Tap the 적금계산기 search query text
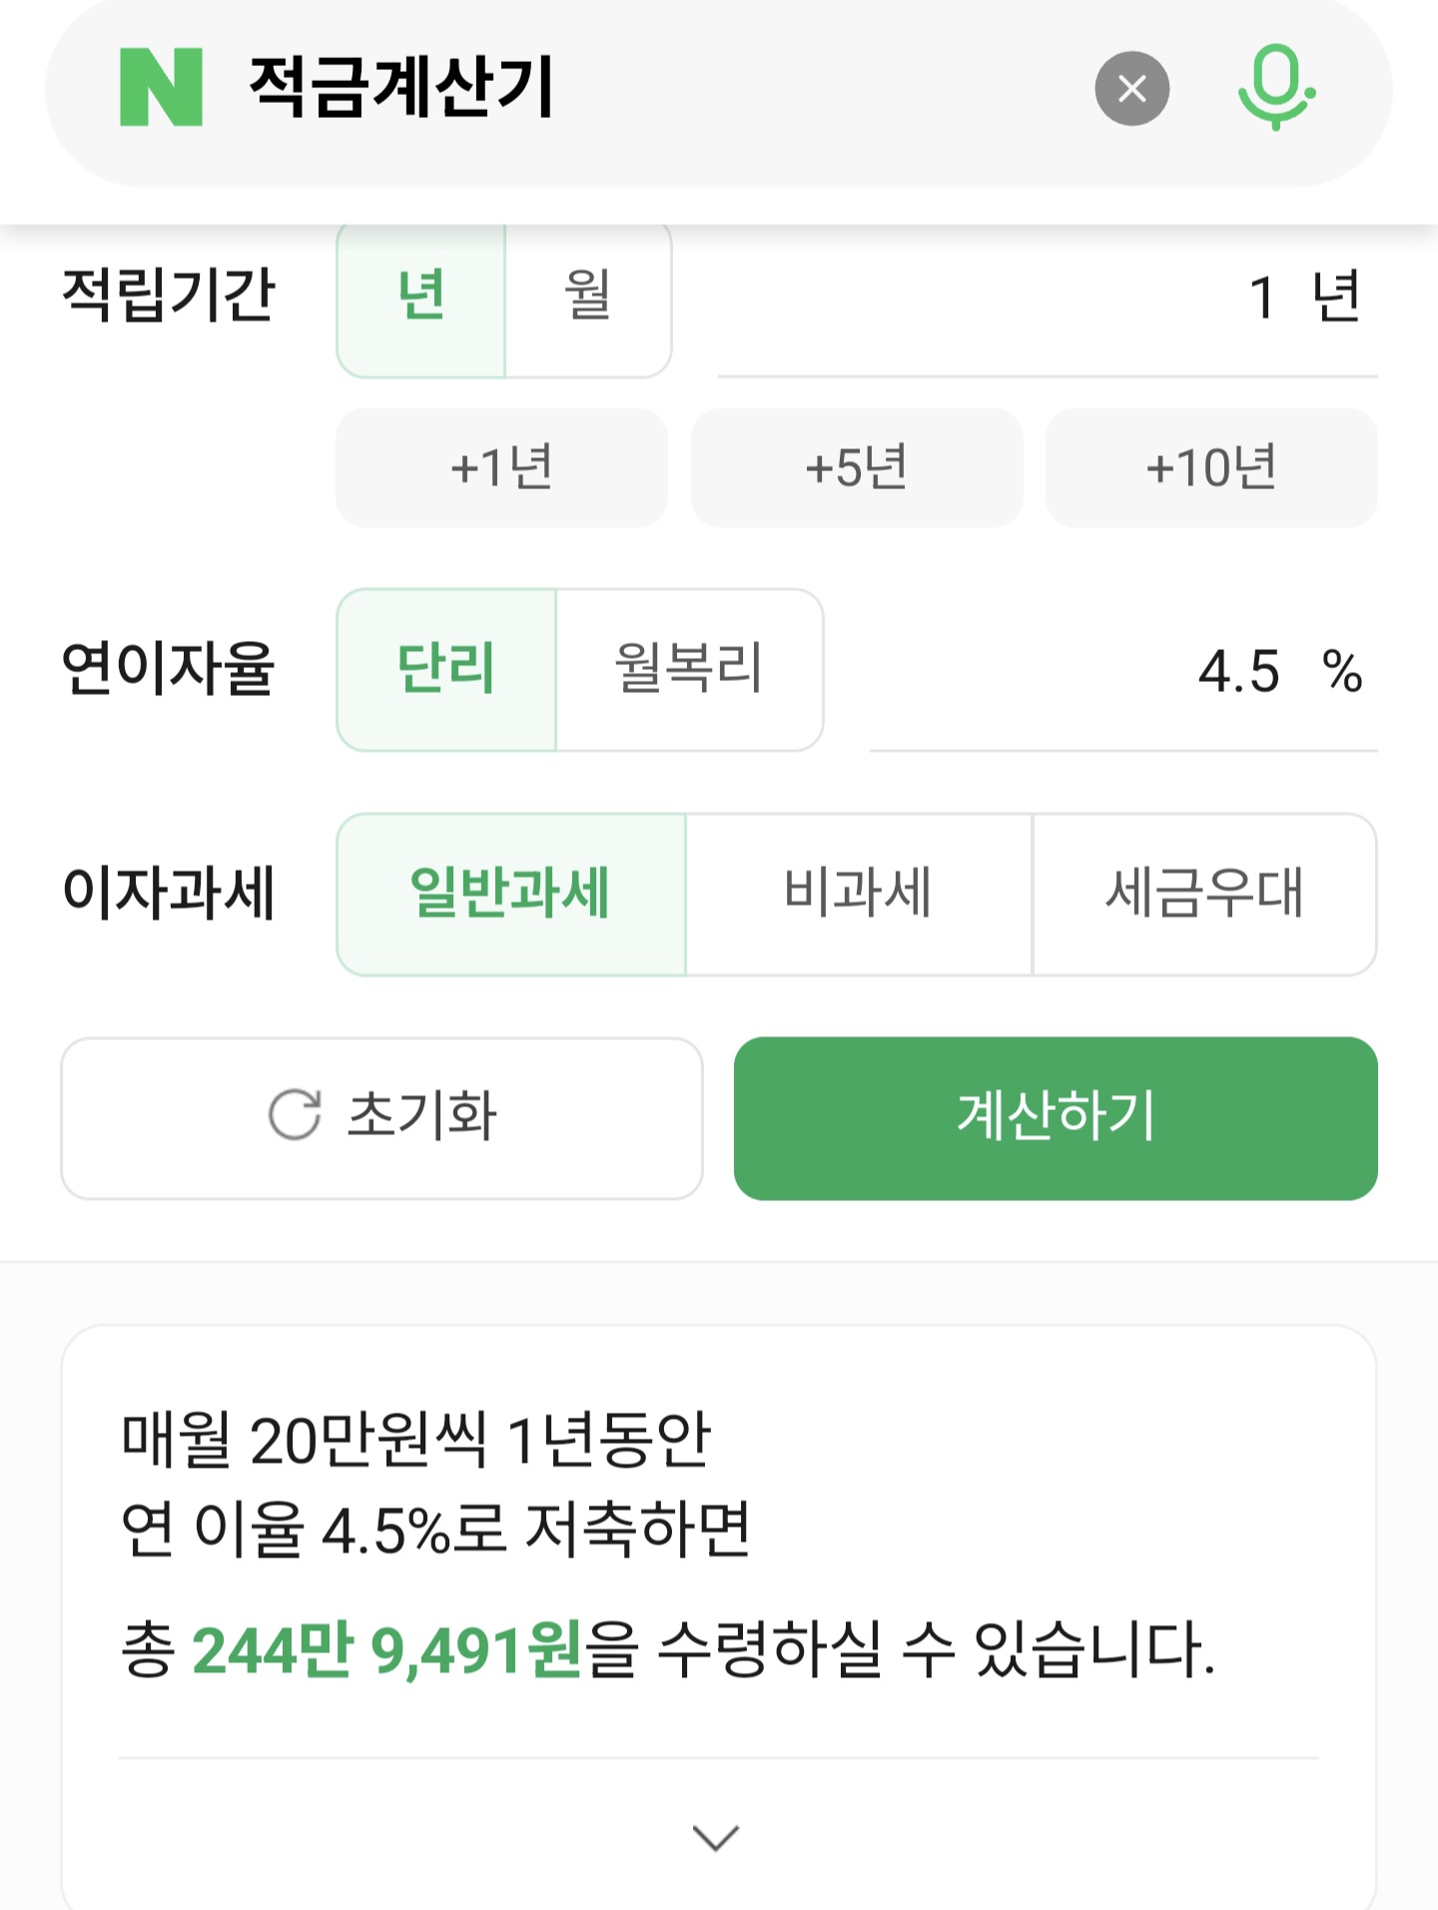The width and height of the screenshot is (1438, 1910). point(401,88)
